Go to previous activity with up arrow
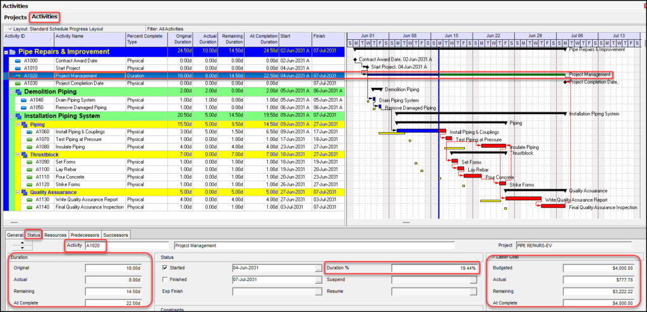Image resolution: width=647 pixels, height=312 pixels. point(21,243)
